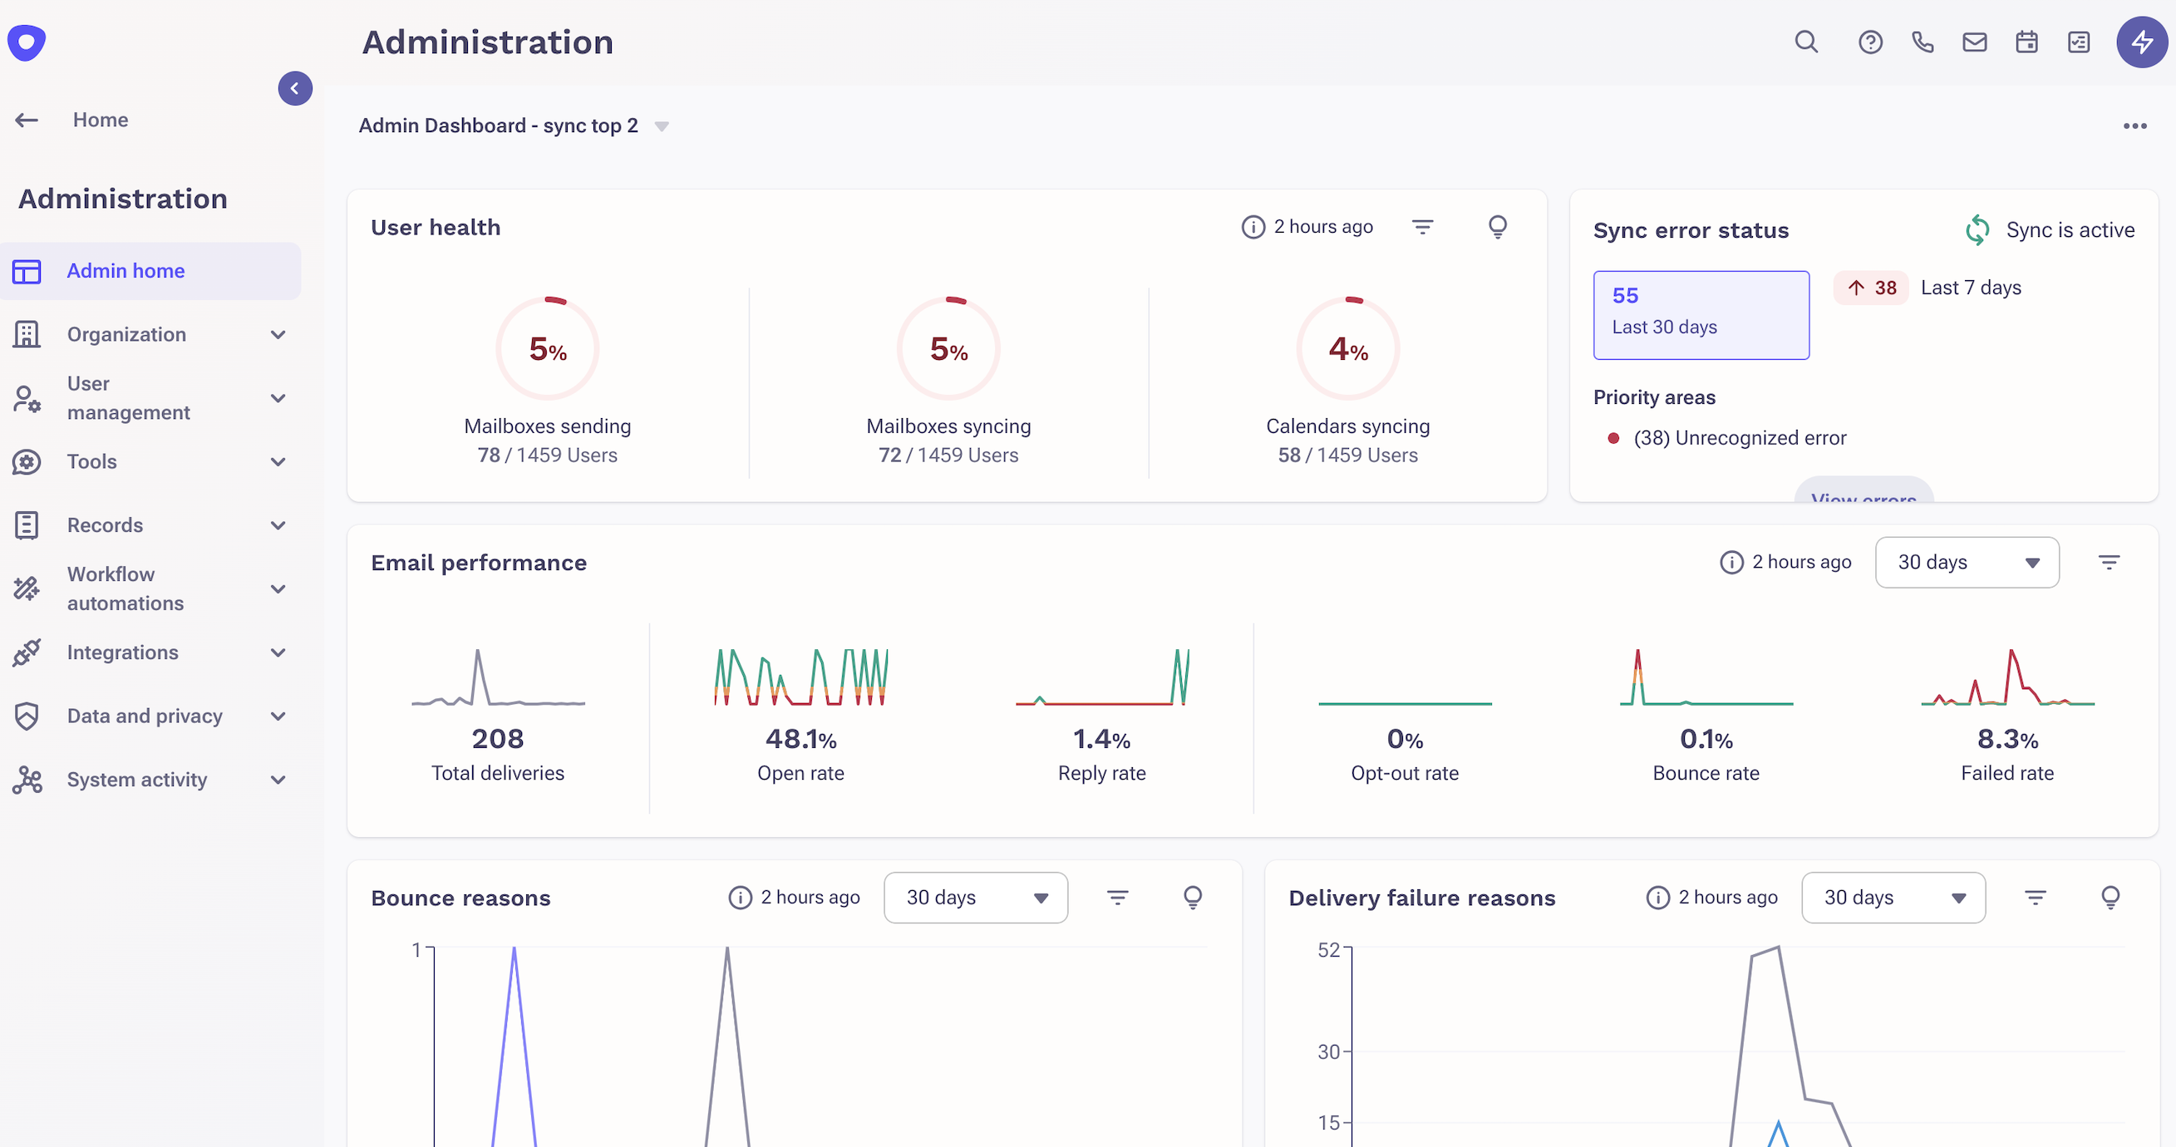Click the tasks checklist icon in header

(2079, 42)
